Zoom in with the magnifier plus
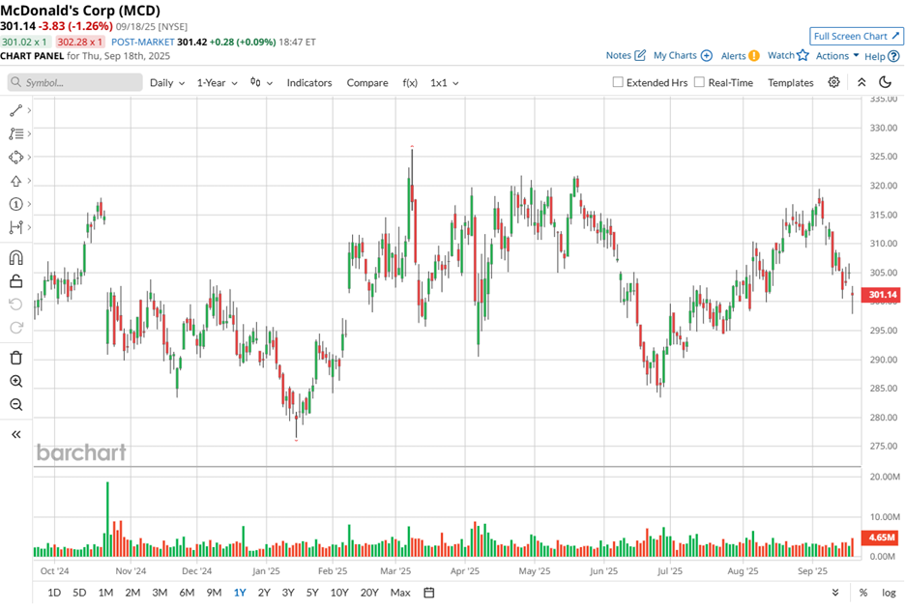Viewport: 905px width, 610px height. (x=16, y=381)
